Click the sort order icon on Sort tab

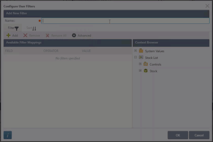pyautogui.click(x=34, y=28)
